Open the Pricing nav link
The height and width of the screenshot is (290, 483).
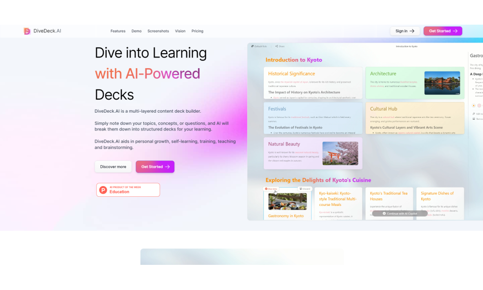(198, 31)
